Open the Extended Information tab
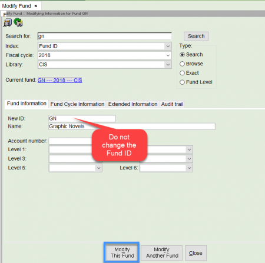This screenshot has height=263, width=265. pyautogui.click(x=132, y=104)
